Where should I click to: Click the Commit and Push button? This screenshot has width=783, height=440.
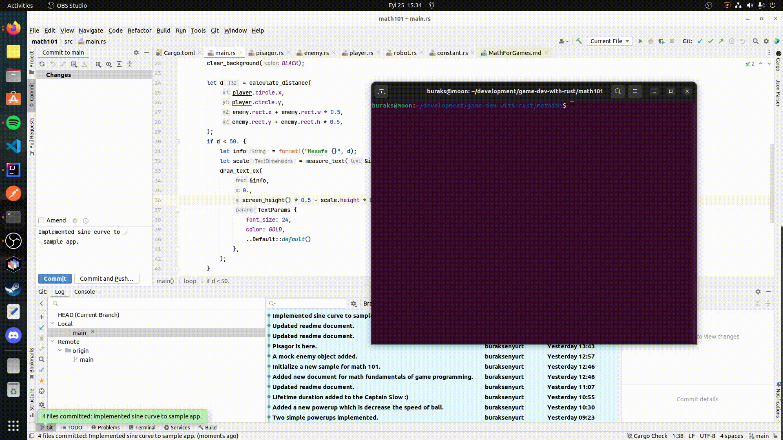[x=106, y=279]
